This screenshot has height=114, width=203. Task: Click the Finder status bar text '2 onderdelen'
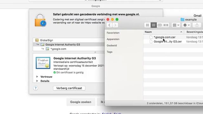tap(155, 103)
